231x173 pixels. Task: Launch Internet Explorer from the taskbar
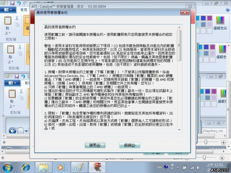26,167
